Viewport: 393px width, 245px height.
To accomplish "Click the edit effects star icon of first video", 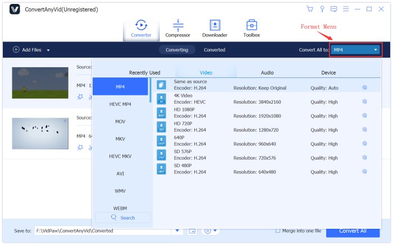I will pyautogui.click(x=80, y=97).
